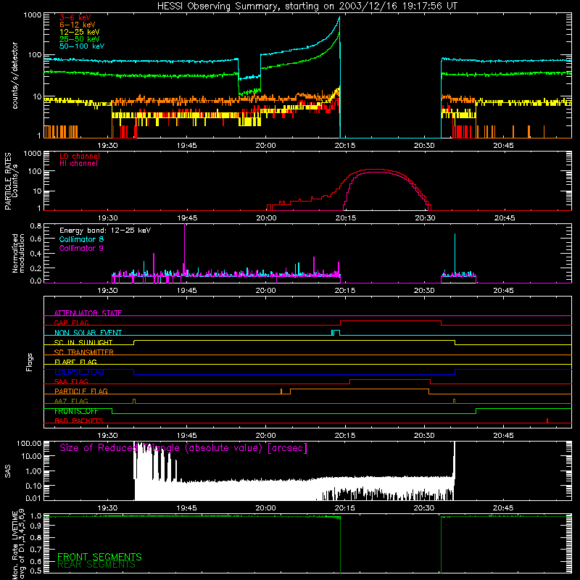Click the '25-50 keV' legend label
This screenshot has height=580, width=580.
point(80,39)
